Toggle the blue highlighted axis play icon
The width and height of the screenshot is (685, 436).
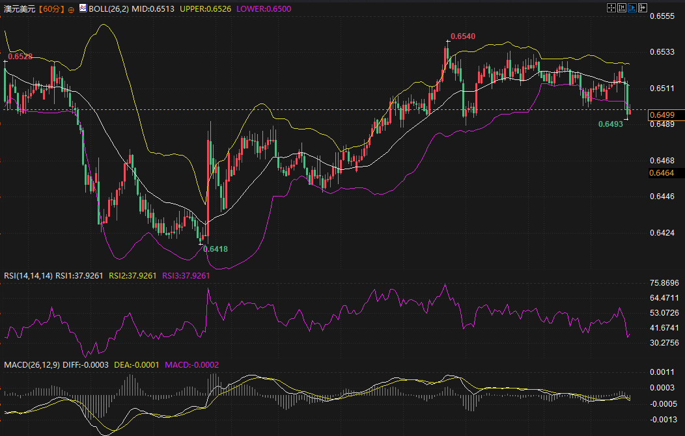(632, 8)
